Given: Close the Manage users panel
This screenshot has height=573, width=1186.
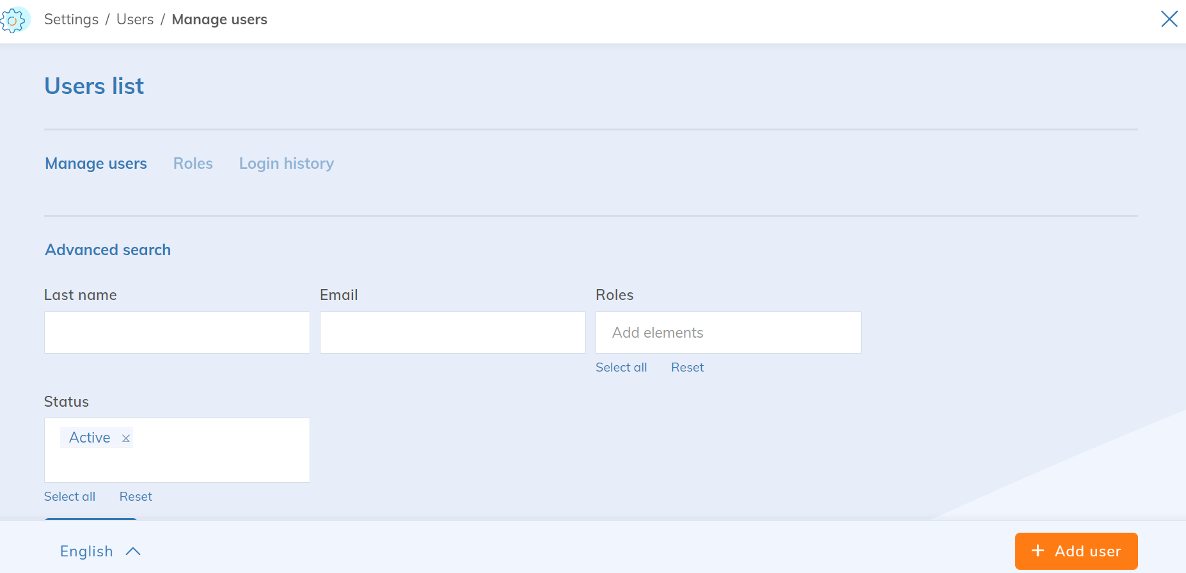Looking at the screenshot, I should [x=1169, y=19].
